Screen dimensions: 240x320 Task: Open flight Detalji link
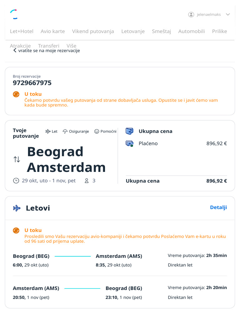click(218, 207)
